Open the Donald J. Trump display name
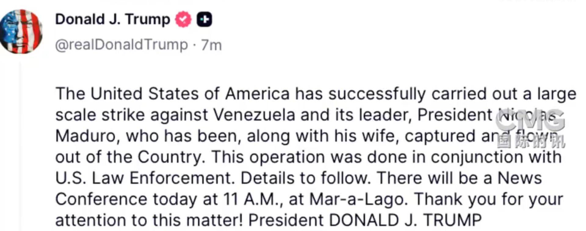Screen dimensions: 586x231 pyautogui.click(x=112, y=19)
